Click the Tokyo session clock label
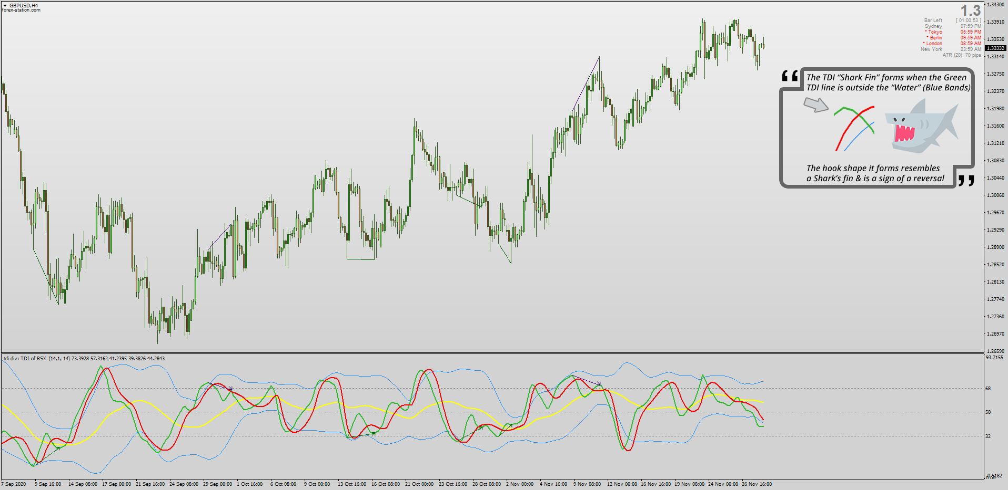Screen dimensions: 1008x490 pyautogui.click(x=935, y=32)
